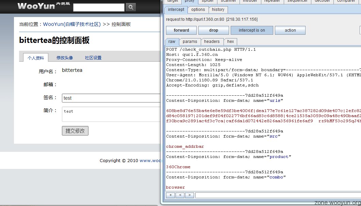Select the hex view tab
This screenshot has width=361, height=206.
[x=231, y=42]
